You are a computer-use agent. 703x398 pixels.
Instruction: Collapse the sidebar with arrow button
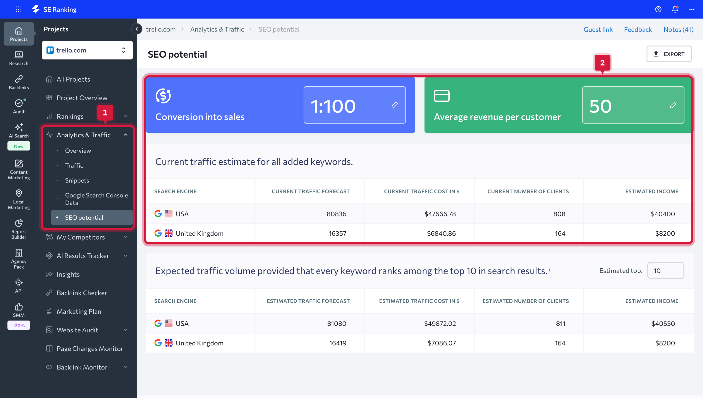(x=136, y=29)
